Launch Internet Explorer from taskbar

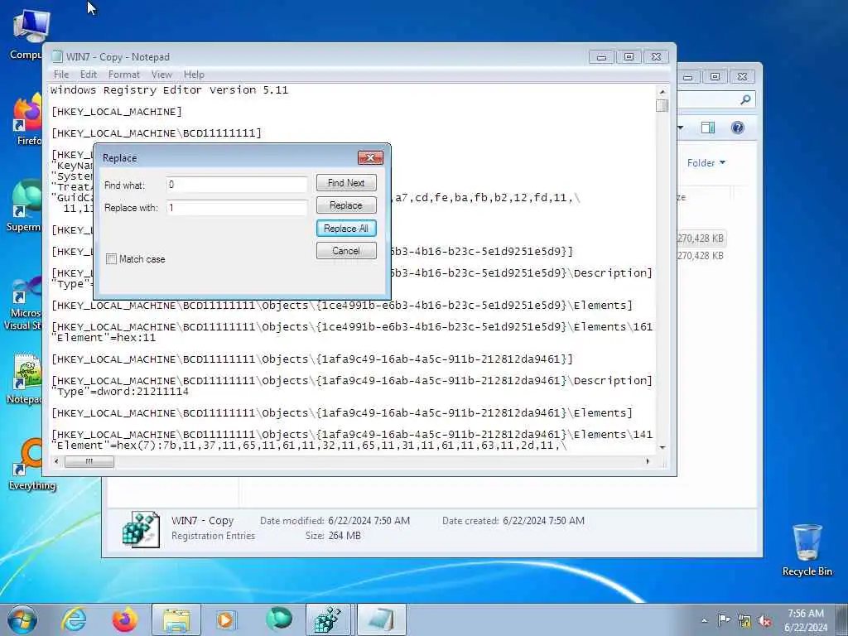(x=73, y=619)
